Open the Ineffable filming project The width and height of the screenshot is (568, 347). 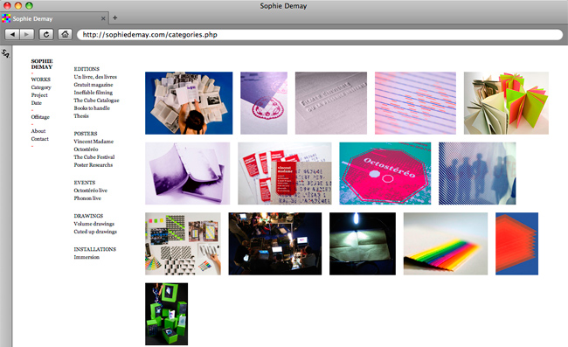(94, 93)
